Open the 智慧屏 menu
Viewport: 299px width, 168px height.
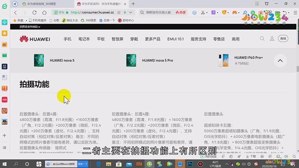click(x=117, y=39)
